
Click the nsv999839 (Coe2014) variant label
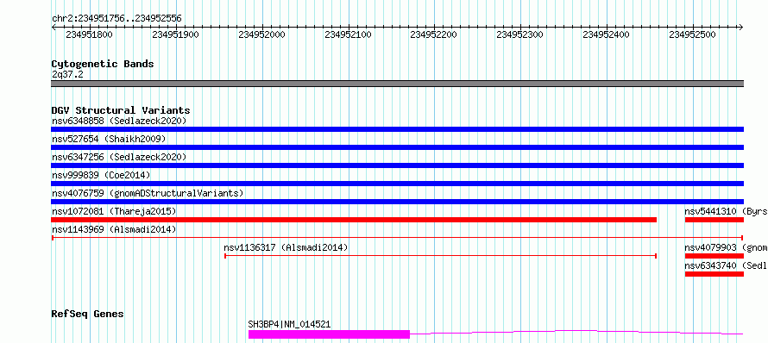101,175
